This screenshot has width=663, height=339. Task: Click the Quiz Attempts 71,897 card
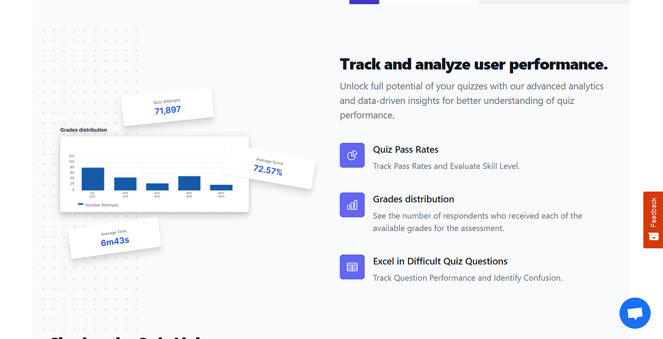point(167,107)
